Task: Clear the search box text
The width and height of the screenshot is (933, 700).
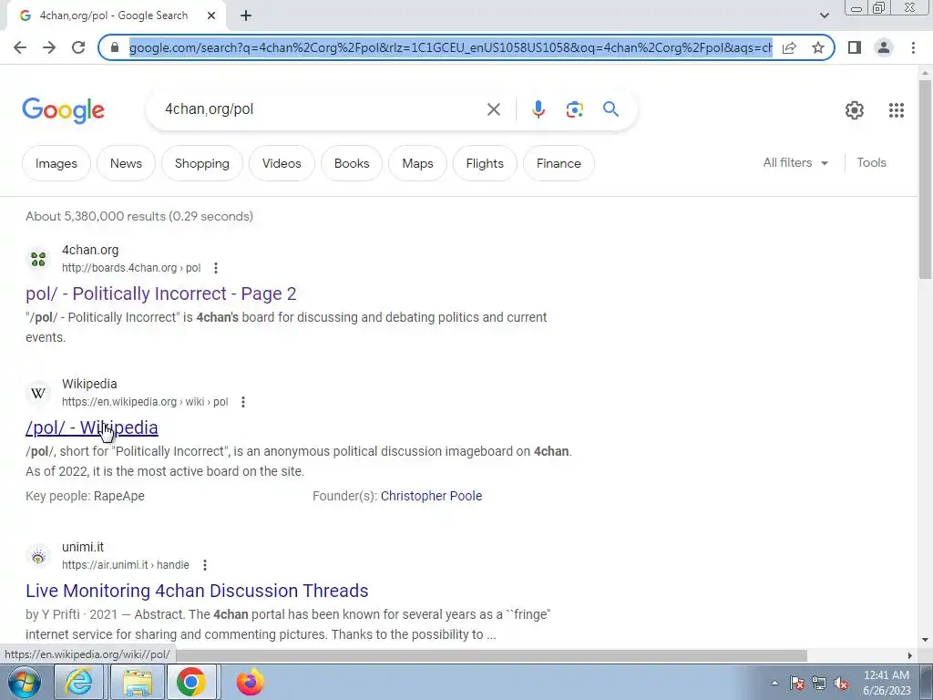Action: [493, 109]
